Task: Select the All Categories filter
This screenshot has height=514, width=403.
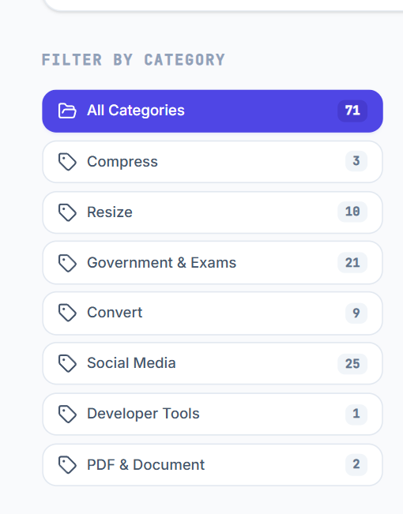Action: (213, 111)
